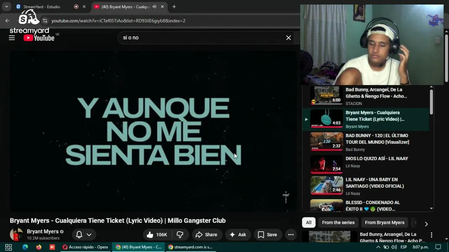Click the webcam overlay of the streamer
Image resolution: width=449 pixels, height=252 pixels.
(372, 45)
